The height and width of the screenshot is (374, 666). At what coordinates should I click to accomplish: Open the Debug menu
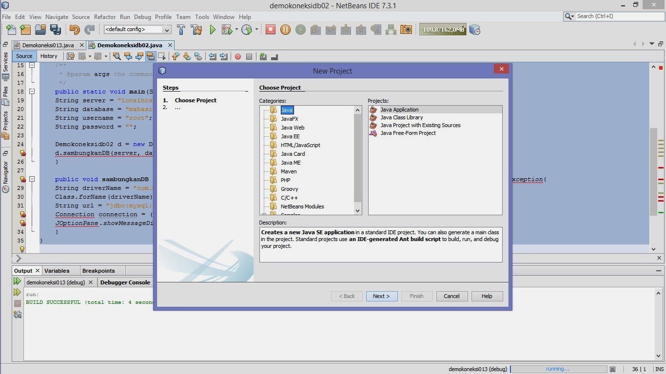click(142, 17)
